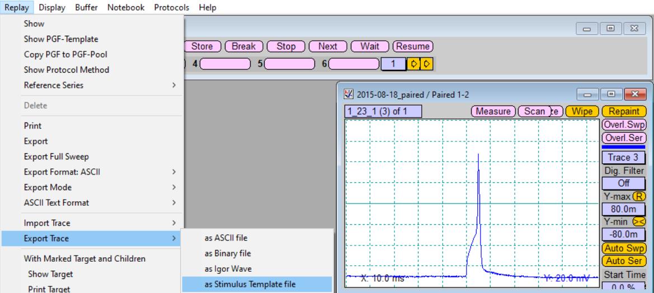
Task: Maximize the Paired 1-2 oscilloscope window
Action: tap(611, 94)
